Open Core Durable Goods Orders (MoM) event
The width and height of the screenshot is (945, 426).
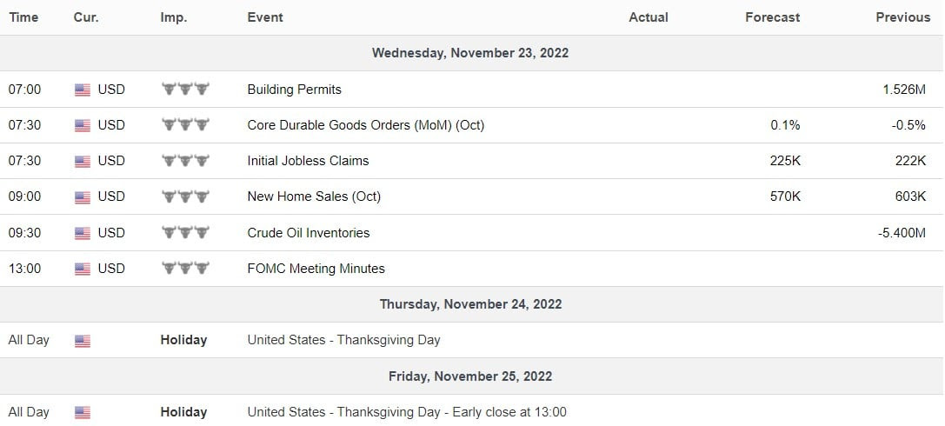click(365, 125)
